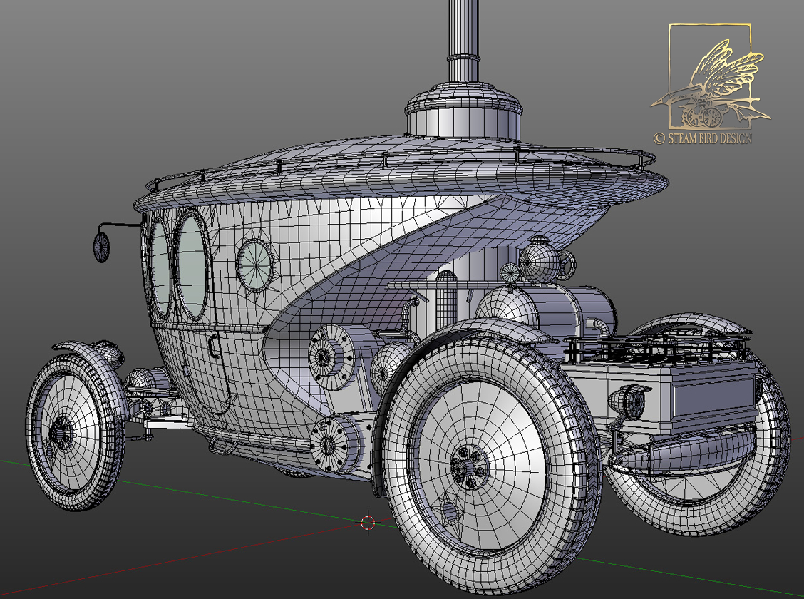Select the 3D cursor crosshair
804x599 pixels.
(x=368, y=522)
